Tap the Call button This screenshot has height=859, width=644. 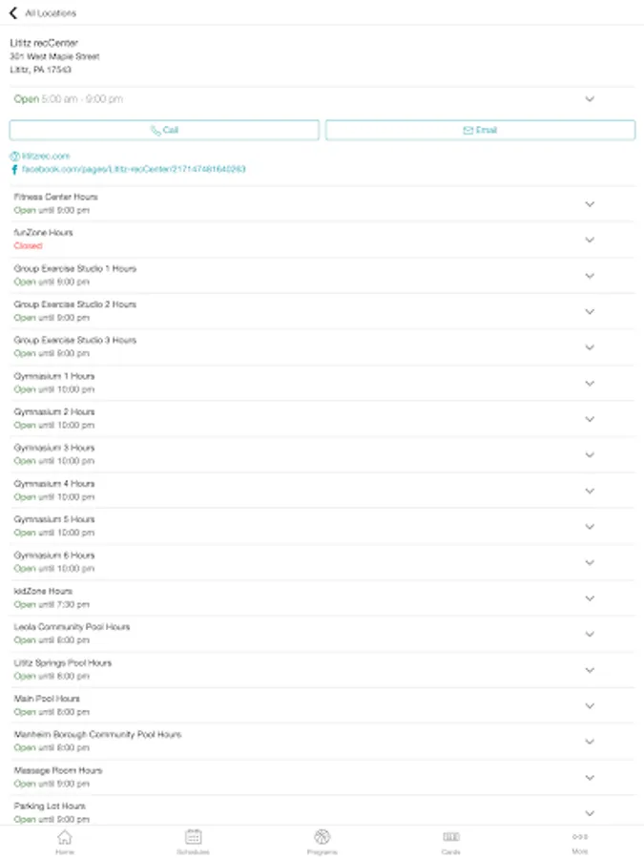click(164, 131)
